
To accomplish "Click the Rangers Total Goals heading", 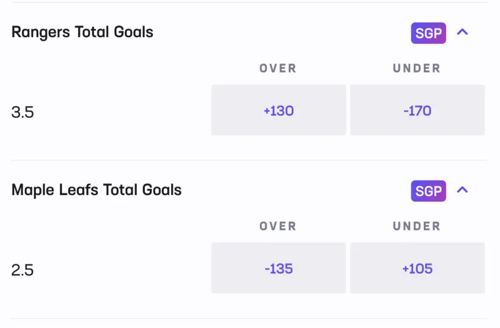I will 82,32.
